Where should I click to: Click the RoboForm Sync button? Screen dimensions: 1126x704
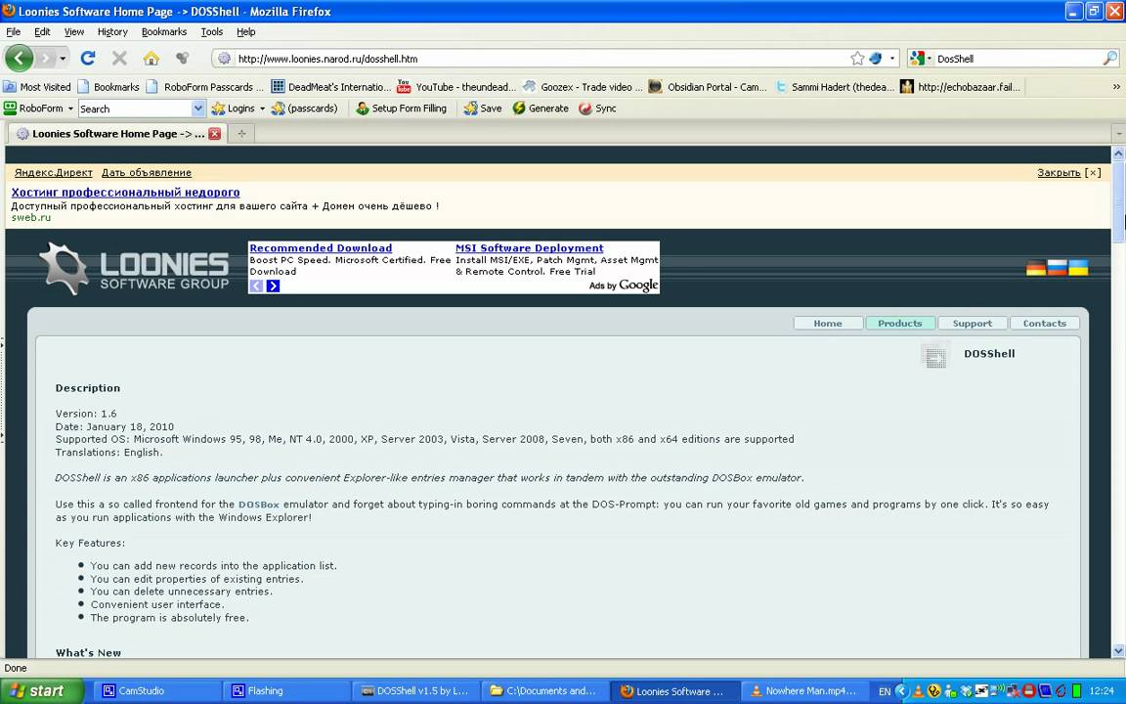pyautogui.click(x=597, y=109)
